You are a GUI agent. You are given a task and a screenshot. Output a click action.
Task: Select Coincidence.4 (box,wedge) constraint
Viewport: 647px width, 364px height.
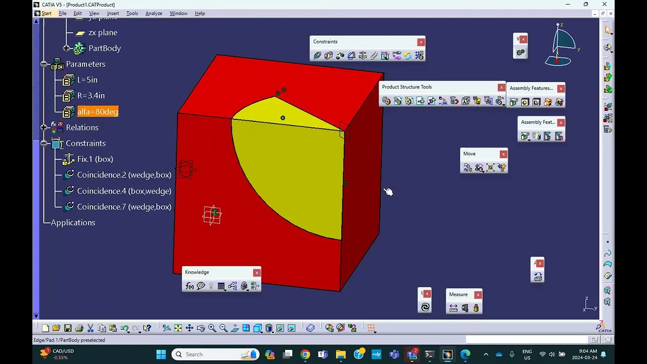tap(124, 191)
